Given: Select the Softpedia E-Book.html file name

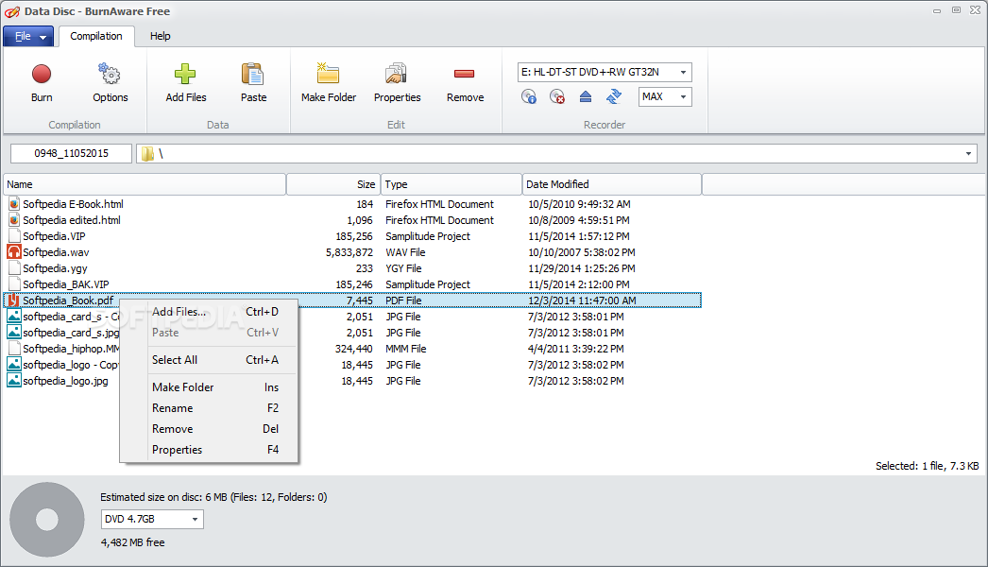Looking at the screenshot, I should coord(73,204).
